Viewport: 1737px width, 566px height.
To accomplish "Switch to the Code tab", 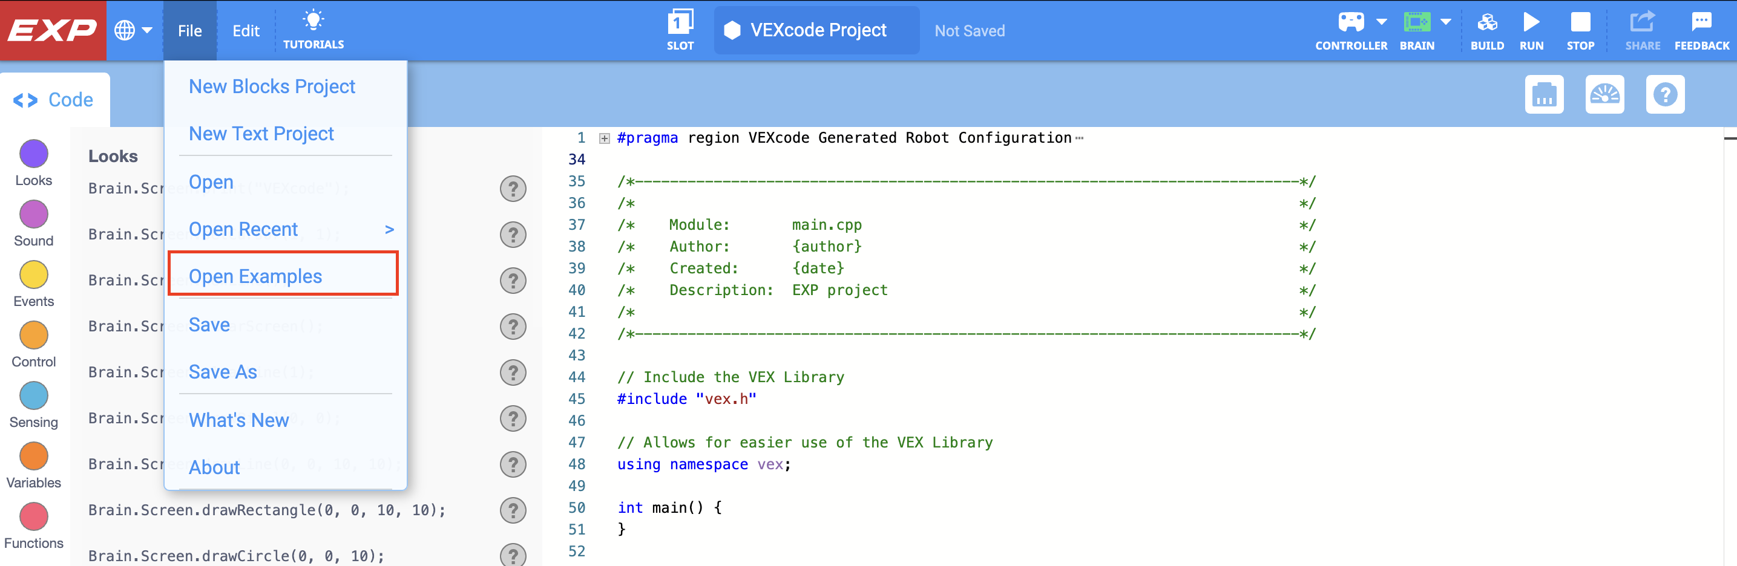I will point(54,99).
